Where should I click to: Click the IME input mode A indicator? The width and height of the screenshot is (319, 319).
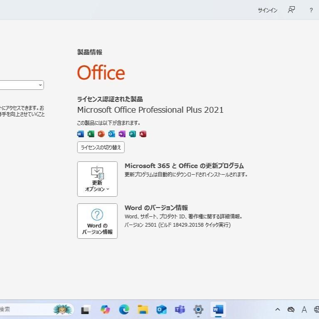coord(304,309)
